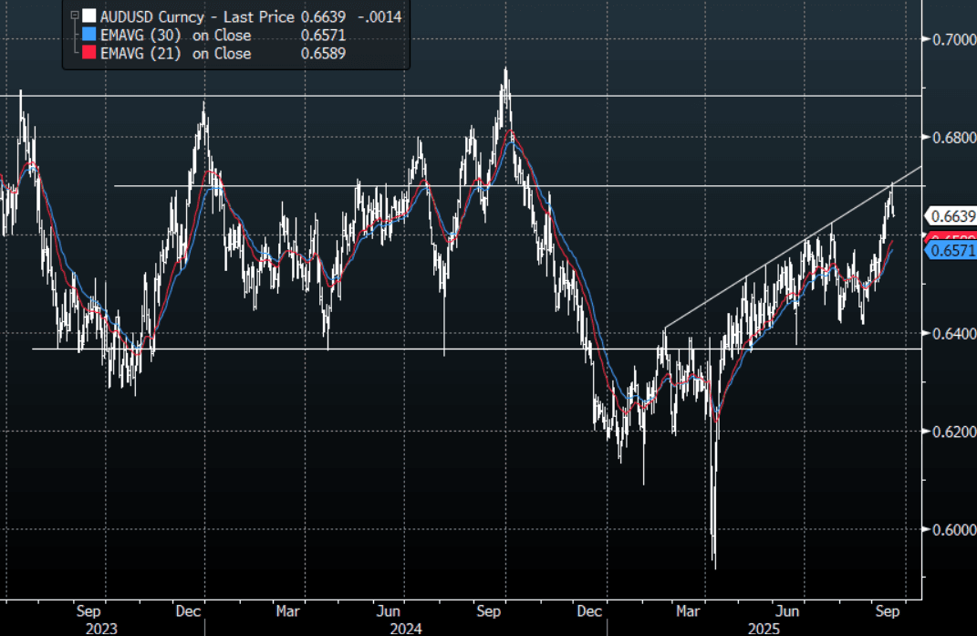The height and width of the screenshot is (636, 977).
Task: Click the blue EMAVG (30) color swatch
Action: pos(88,36)
